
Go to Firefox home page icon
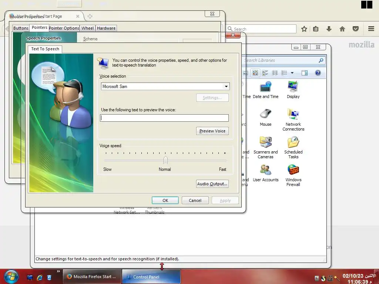tap(342, 29)
